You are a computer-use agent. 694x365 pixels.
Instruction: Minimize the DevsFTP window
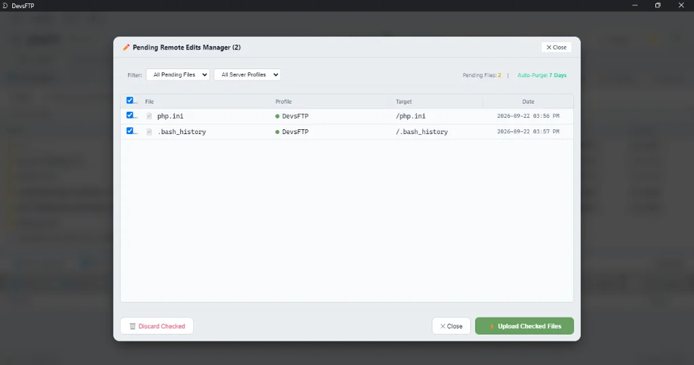634,5
